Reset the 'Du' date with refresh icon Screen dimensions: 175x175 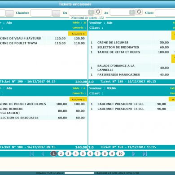tap(98, 12)
